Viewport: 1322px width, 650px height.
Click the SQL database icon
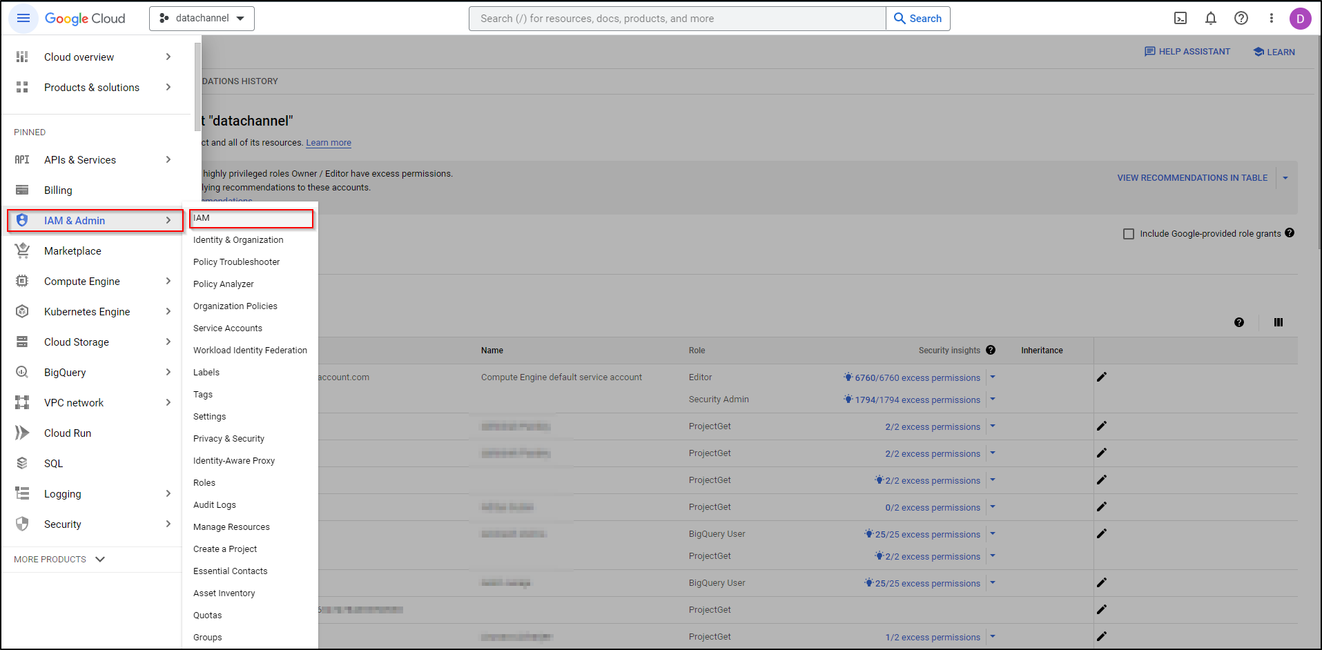click(22, 463)
